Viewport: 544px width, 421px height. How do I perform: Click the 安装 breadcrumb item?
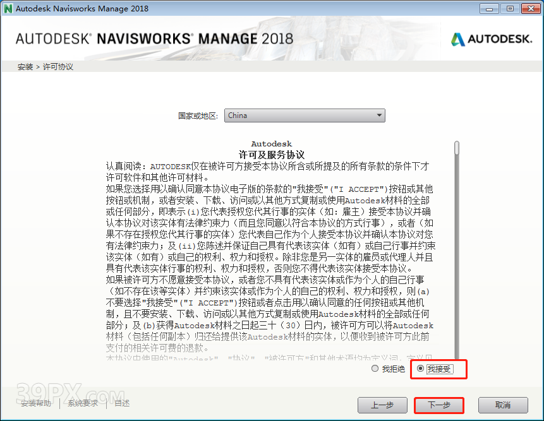(25, 67)
